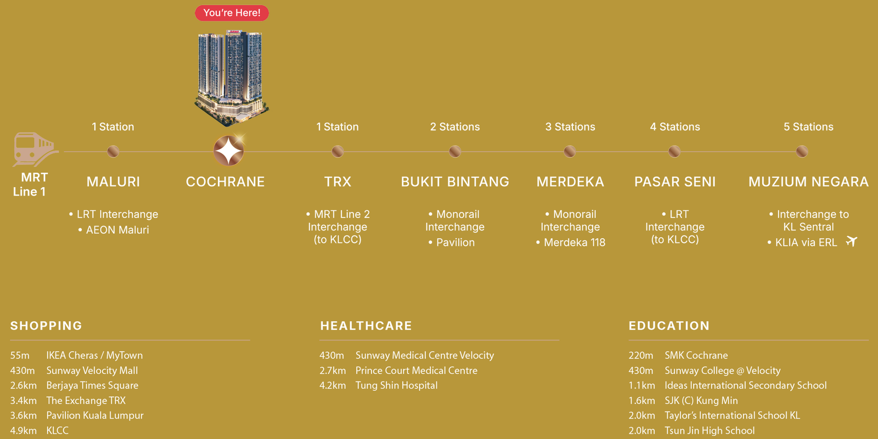Click the 55m distance value
The height and width of the screenshot is (439, 878).
[20, 356]
